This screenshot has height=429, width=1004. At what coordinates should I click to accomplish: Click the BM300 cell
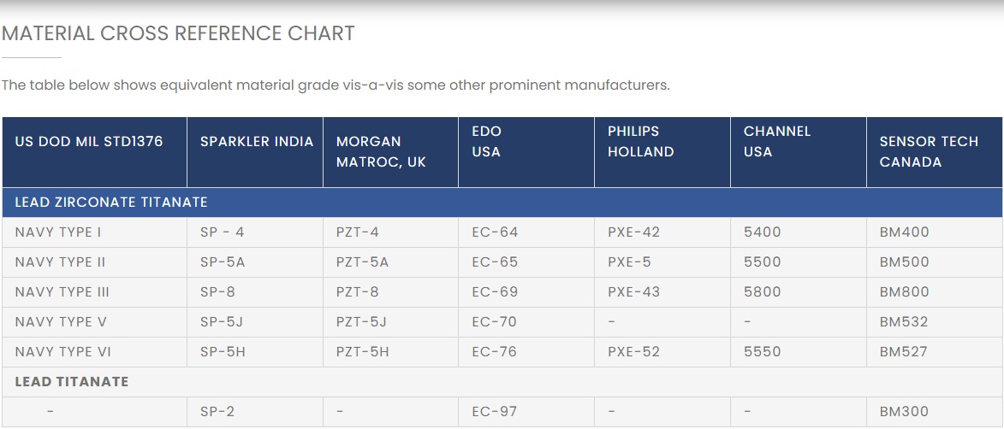pos(904,412)
